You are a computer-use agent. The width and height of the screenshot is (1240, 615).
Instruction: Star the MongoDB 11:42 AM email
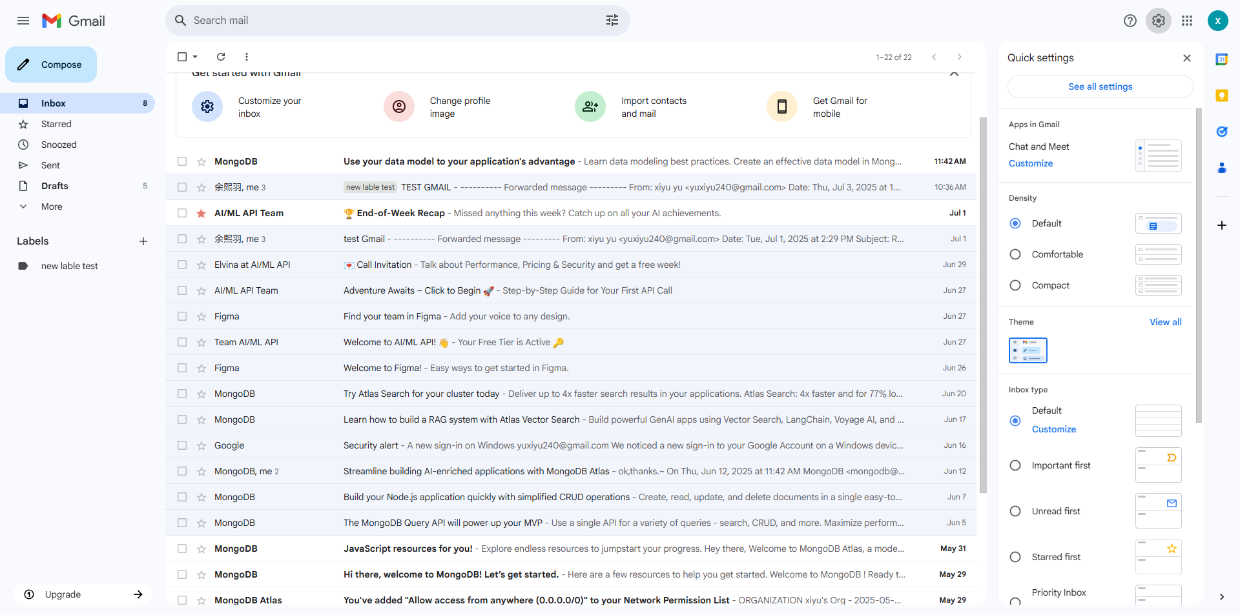201,161
